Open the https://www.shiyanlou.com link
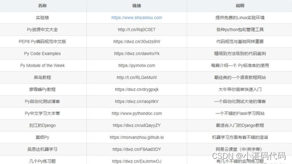The height and width of the screenshot is (164, 292). tap(137, 18)
